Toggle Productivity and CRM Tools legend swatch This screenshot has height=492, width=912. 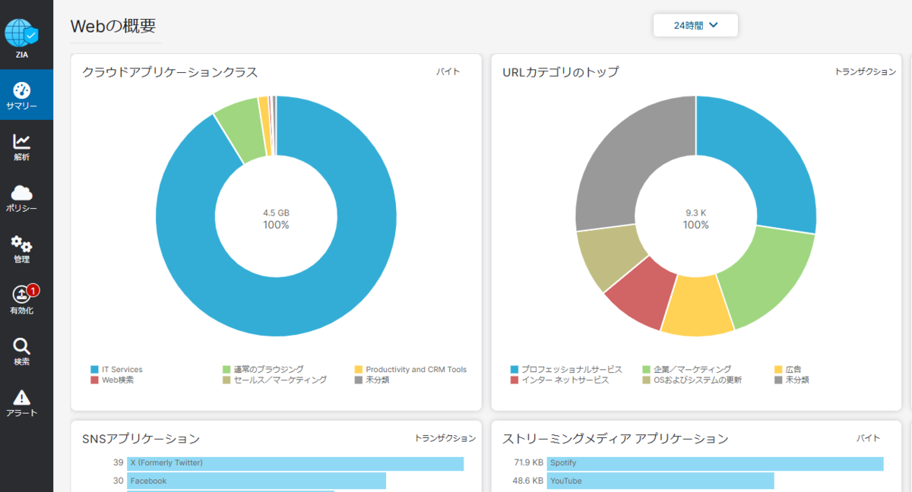tap(359, 370)
